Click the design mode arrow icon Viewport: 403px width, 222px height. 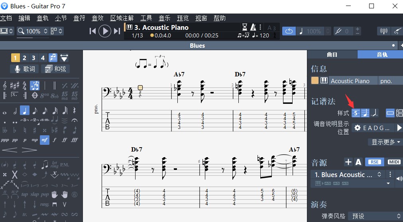point(64,58)
